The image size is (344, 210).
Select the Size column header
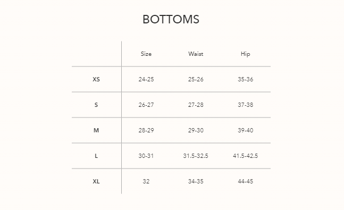point(146,54)
